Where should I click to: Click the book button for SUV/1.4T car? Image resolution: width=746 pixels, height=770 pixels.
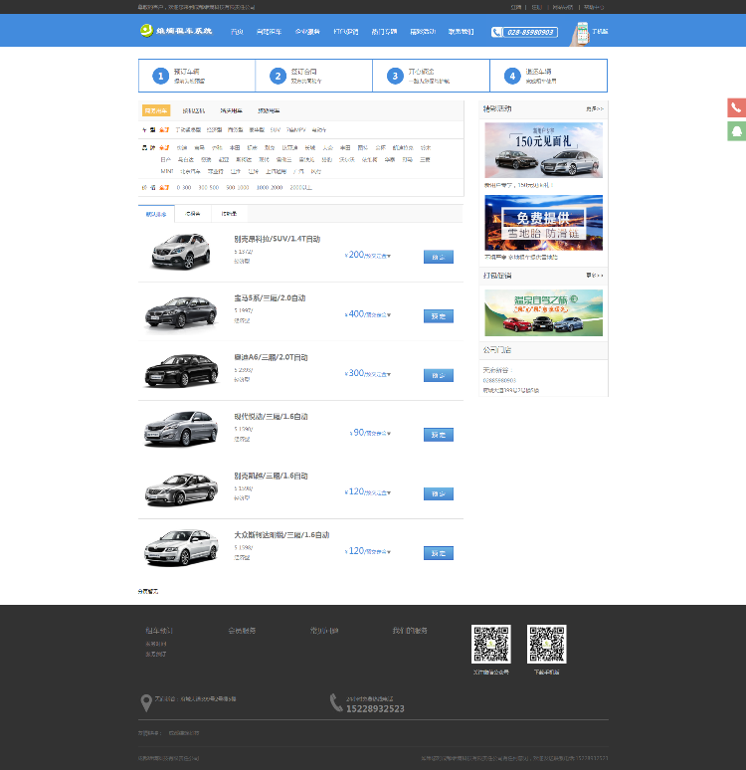pyautogui.click(x=438, y=256)
